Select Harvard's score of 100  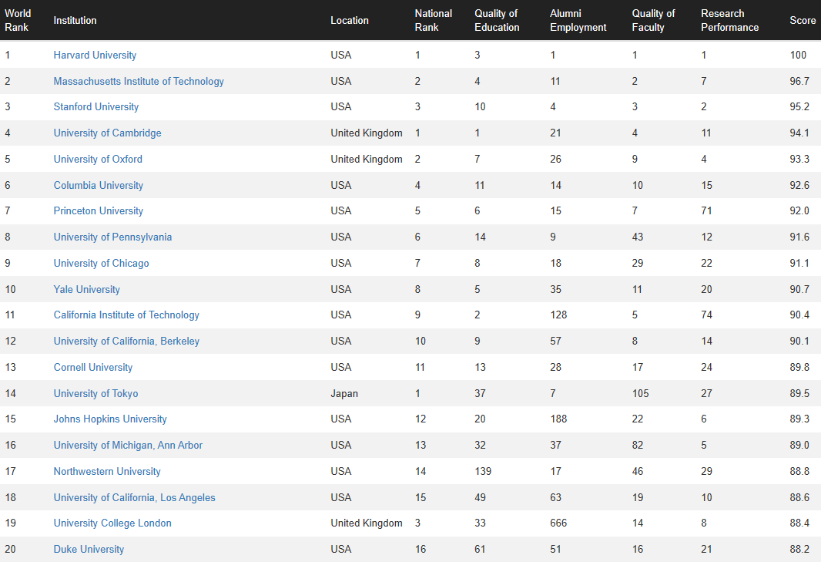[x=798, y=55]
